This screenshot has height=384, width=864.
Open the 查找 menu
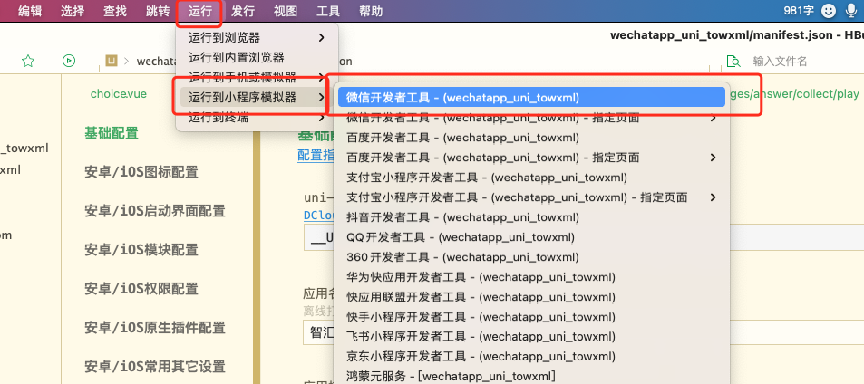pyautogui.click(x=115, y=11)
